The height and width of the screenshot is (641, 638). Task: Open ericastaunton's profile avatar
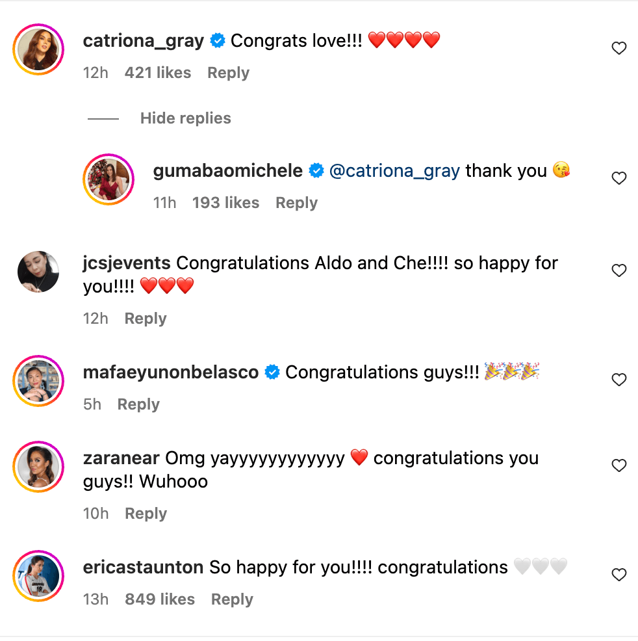38,575
